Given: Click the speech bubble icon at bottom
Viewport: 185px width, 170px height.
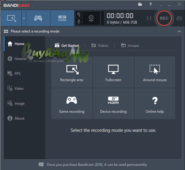Looking at the screenshot, I should click(41, 165).
